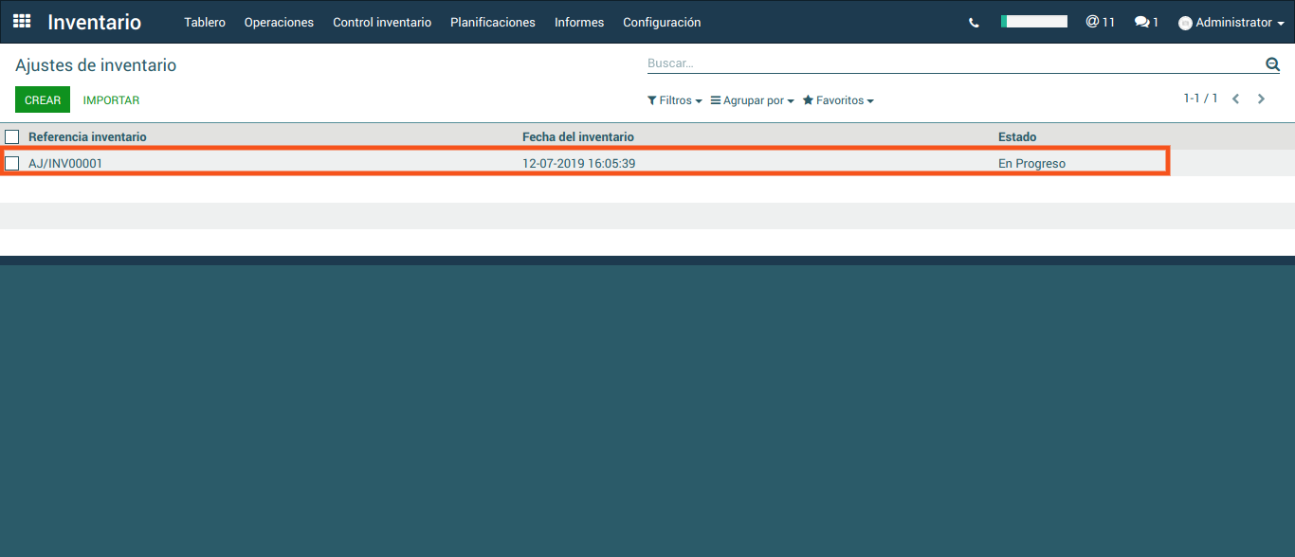1295x557 pixels.
Task: Expand the Favoritos dropdown
Action: coord(838,100)
